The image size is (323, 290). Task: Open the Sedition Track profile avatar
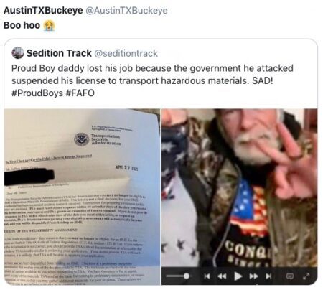(18, 53)
